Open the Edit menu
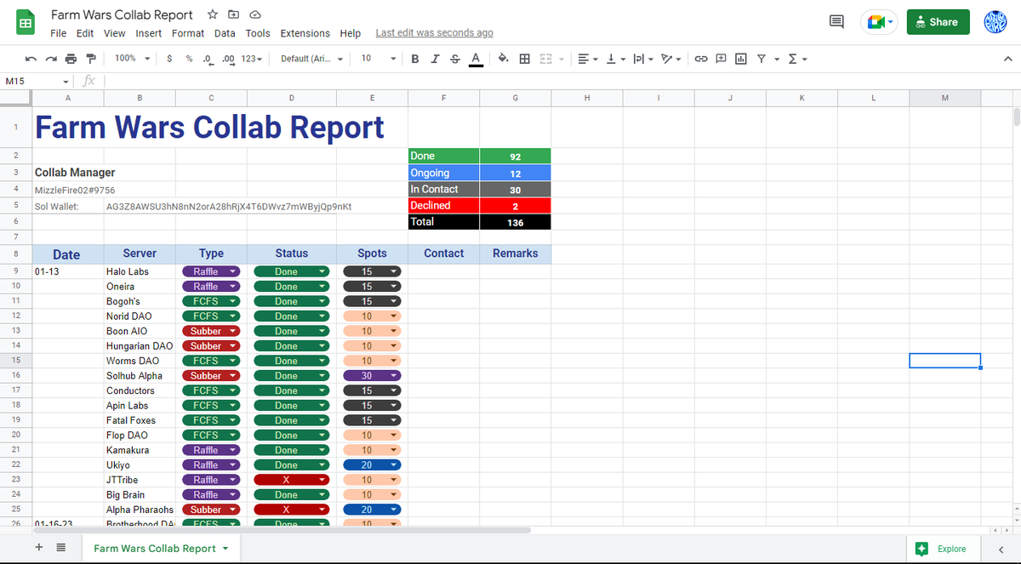Screen dimensions: 1021x564 pos(85,33)
